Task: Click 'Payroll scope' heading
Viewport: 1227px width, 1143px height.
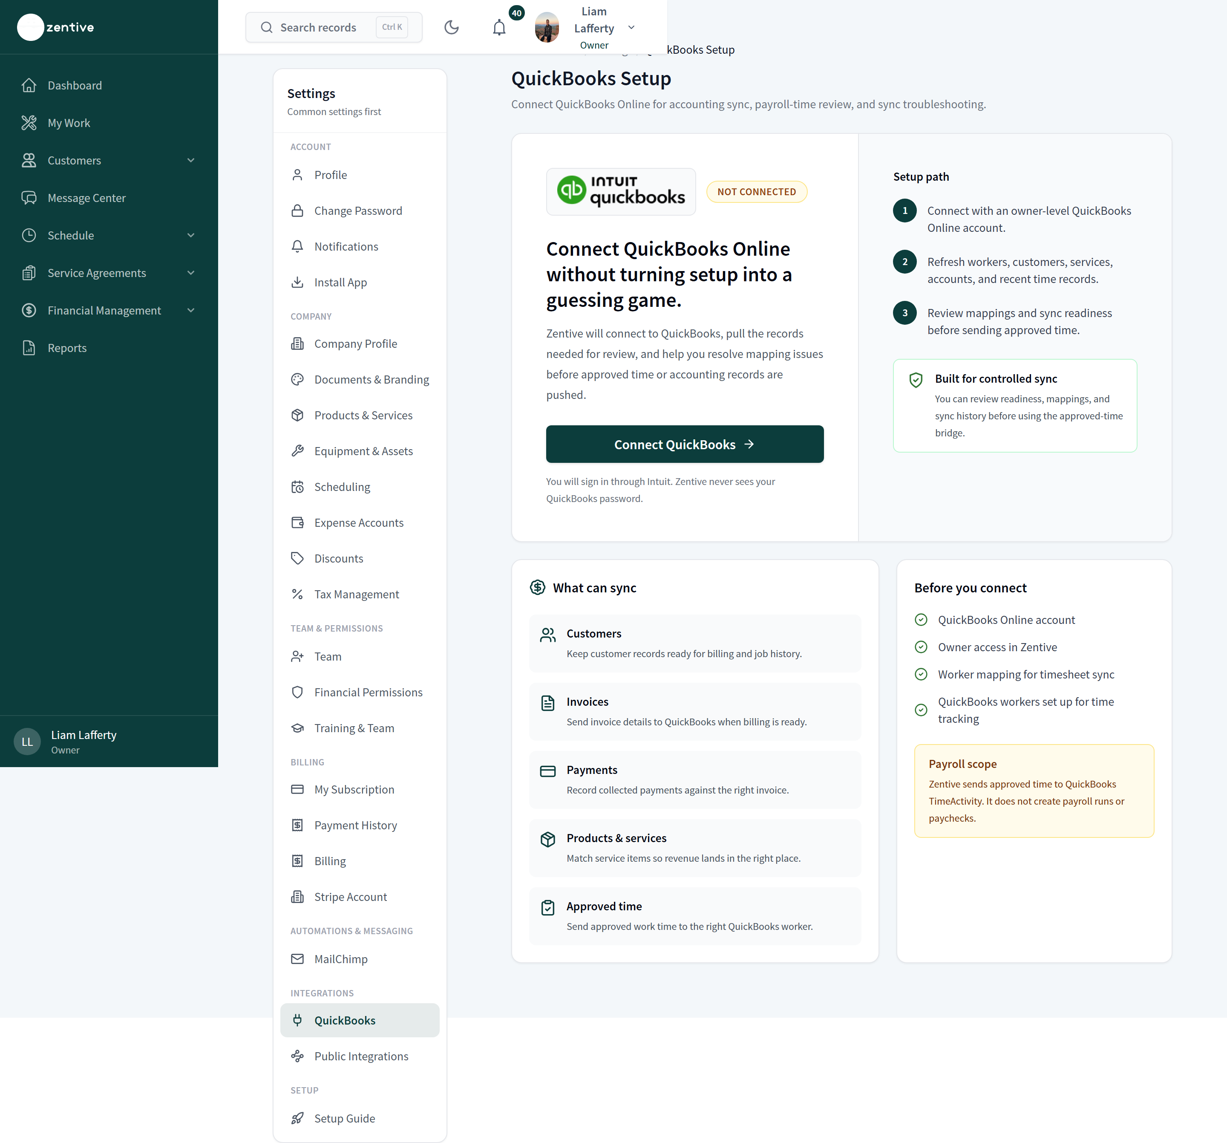Action: [962, 764]
